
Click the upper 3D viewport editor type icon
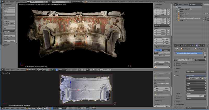(3, 70)
